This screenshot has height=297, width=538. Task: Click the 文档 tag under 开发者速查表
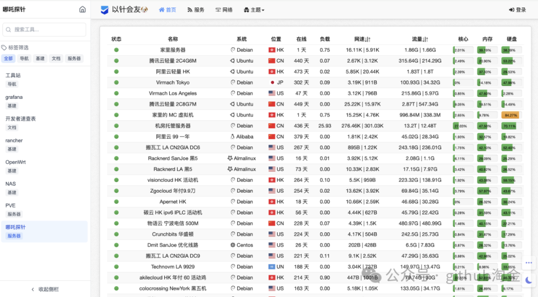pyautogui.click(x=12, y=127)
